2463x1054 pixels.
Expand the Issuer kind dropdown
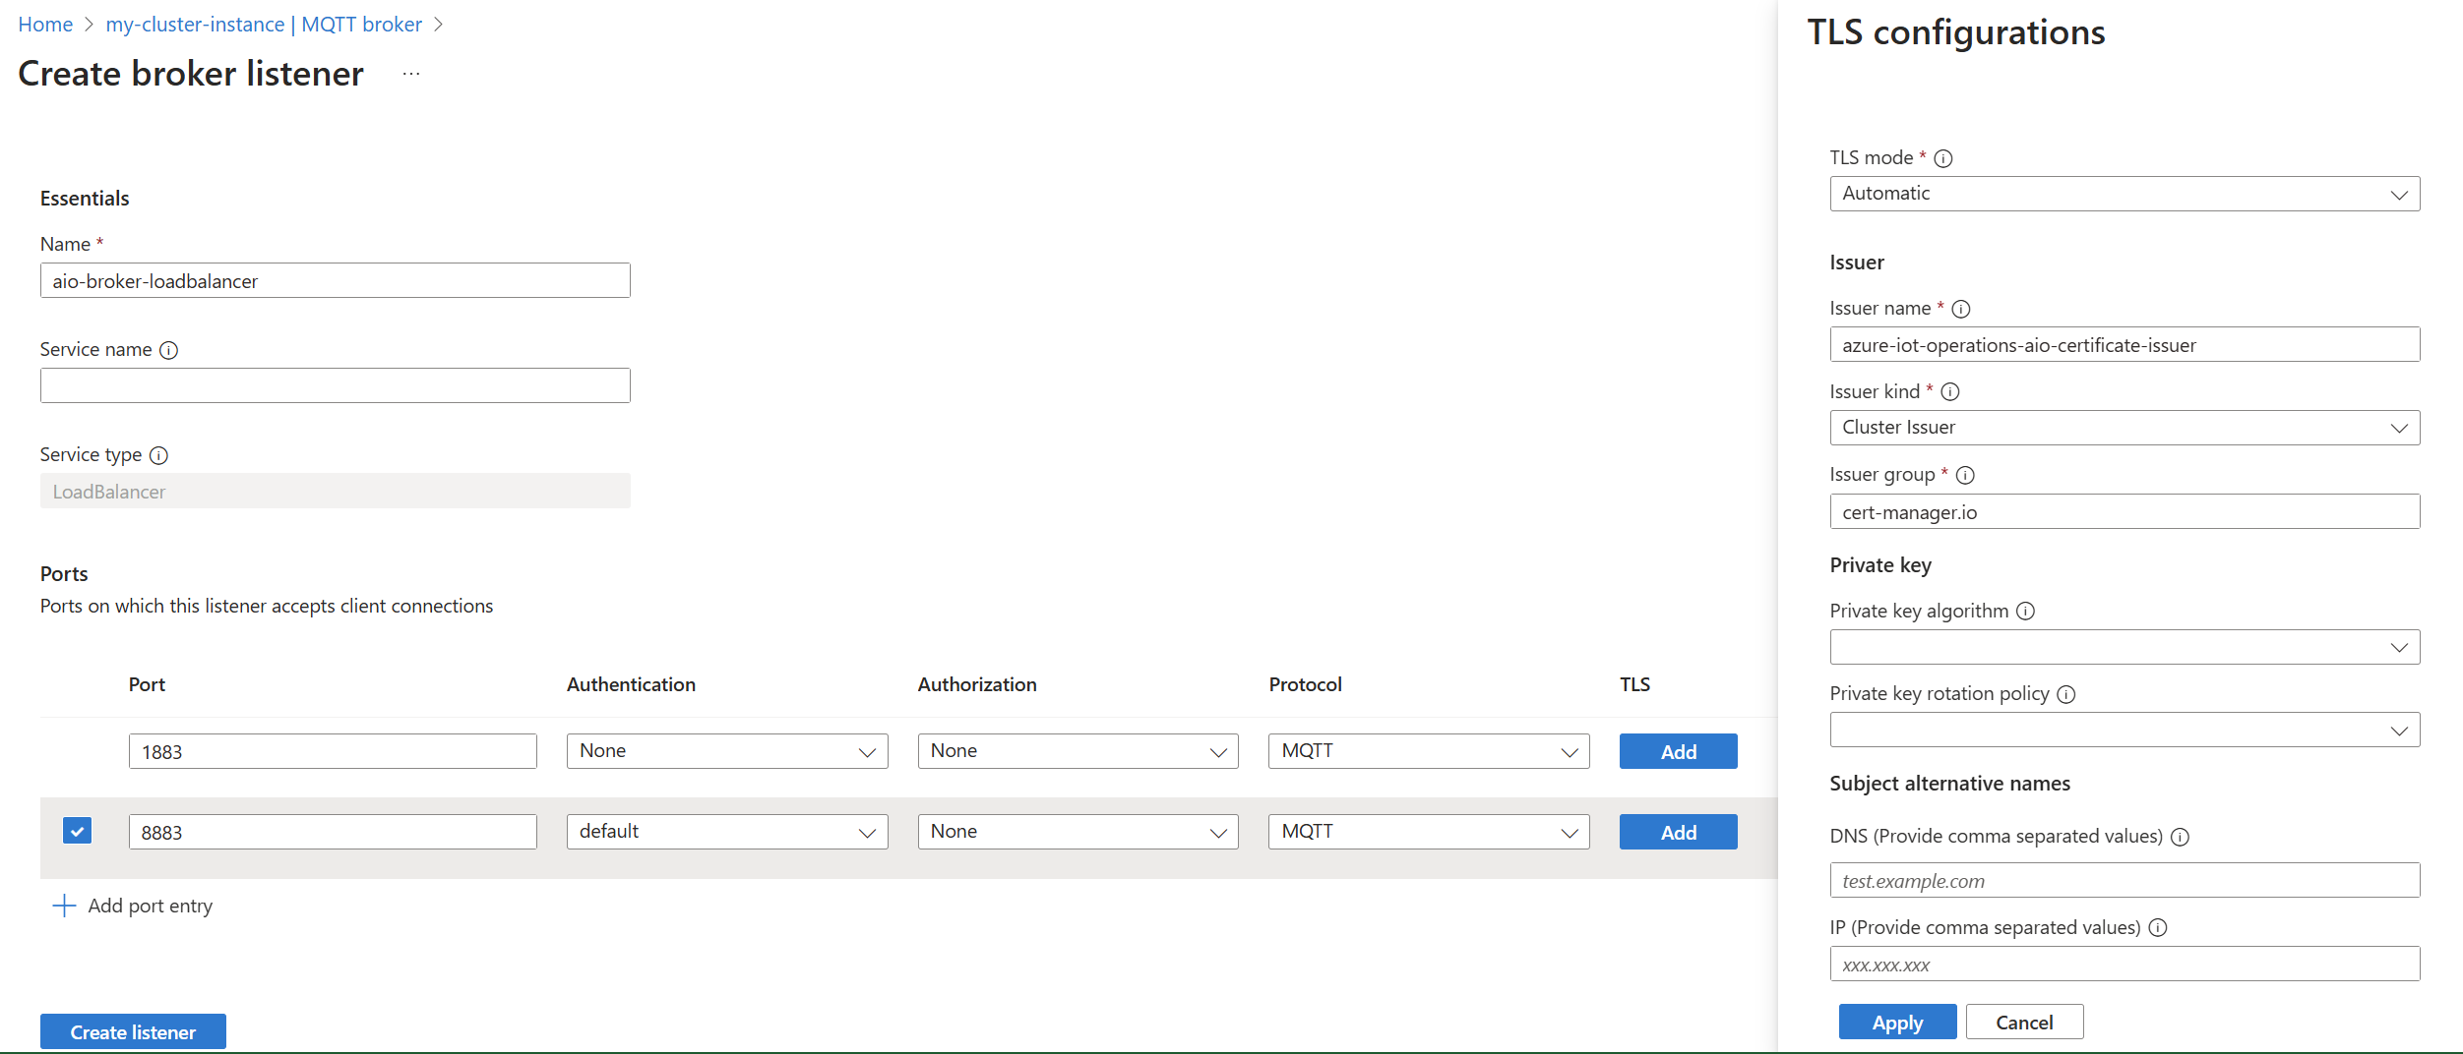pyautogui.click(x=2124, y=427)
